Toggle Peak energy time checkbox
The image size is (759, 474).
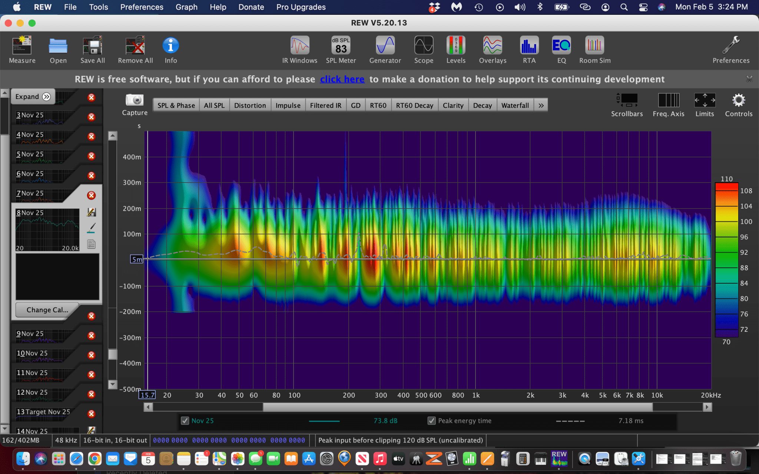[x=431, y=421]
